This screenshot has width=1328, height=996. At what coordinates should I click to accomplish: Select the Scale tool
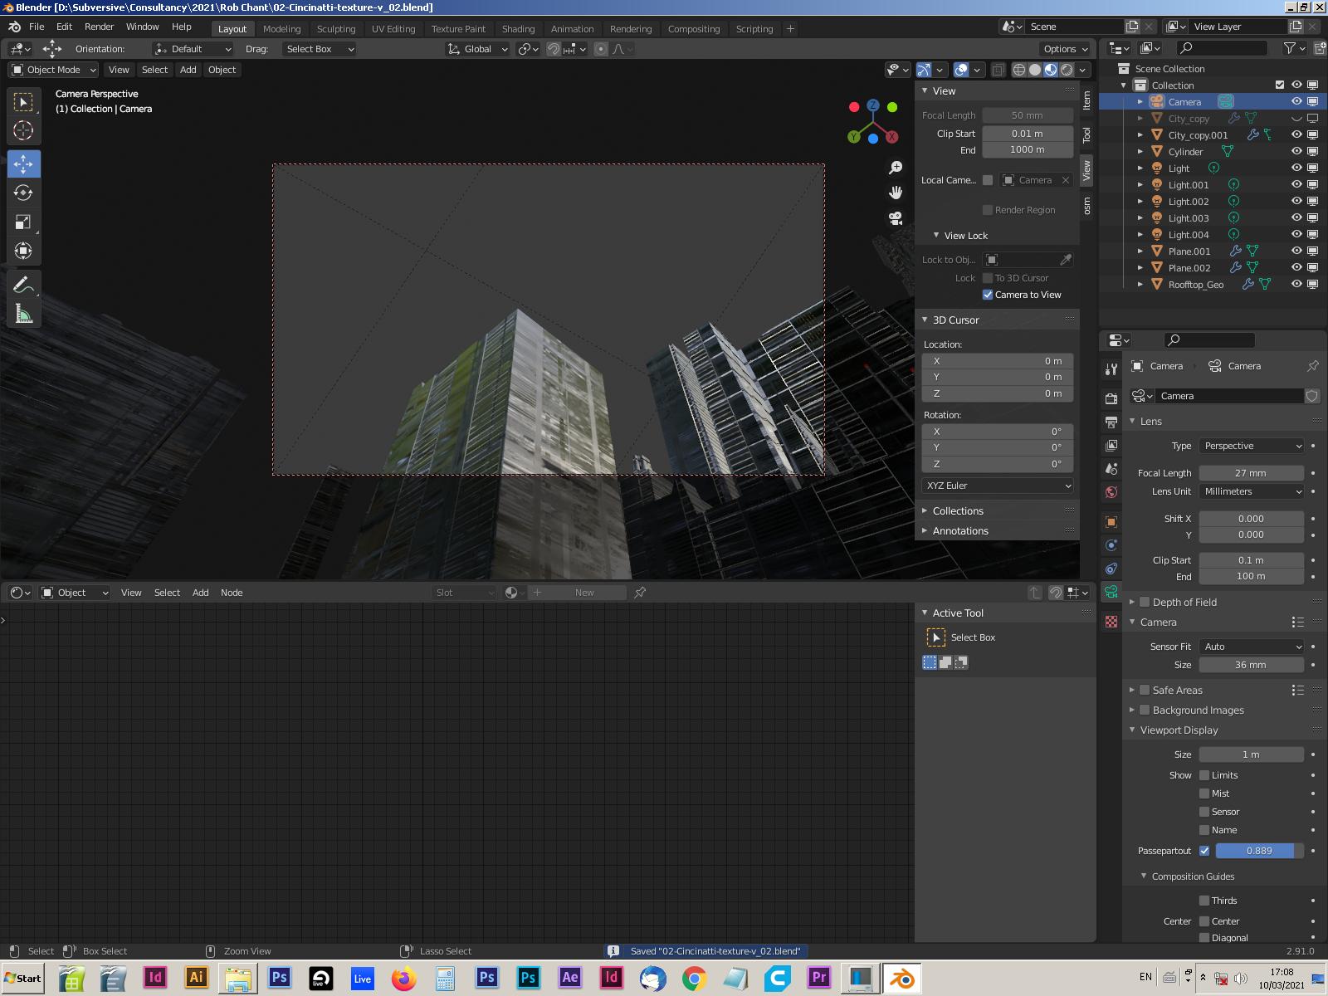(x=23, y=222)
